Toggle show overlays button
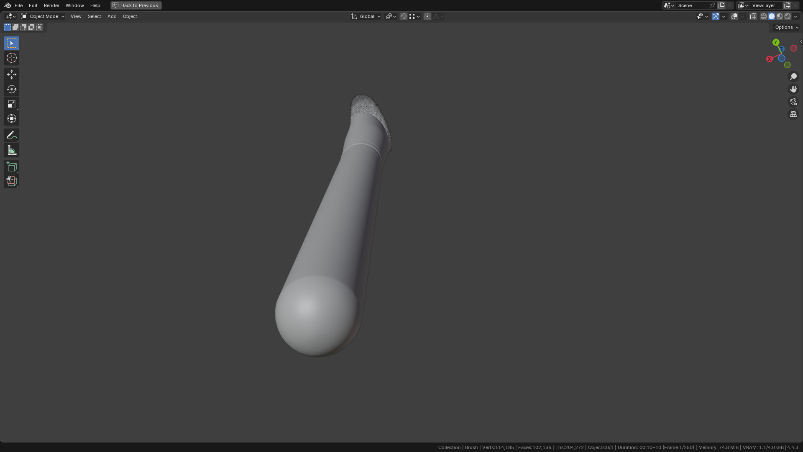 click(734, 16)
